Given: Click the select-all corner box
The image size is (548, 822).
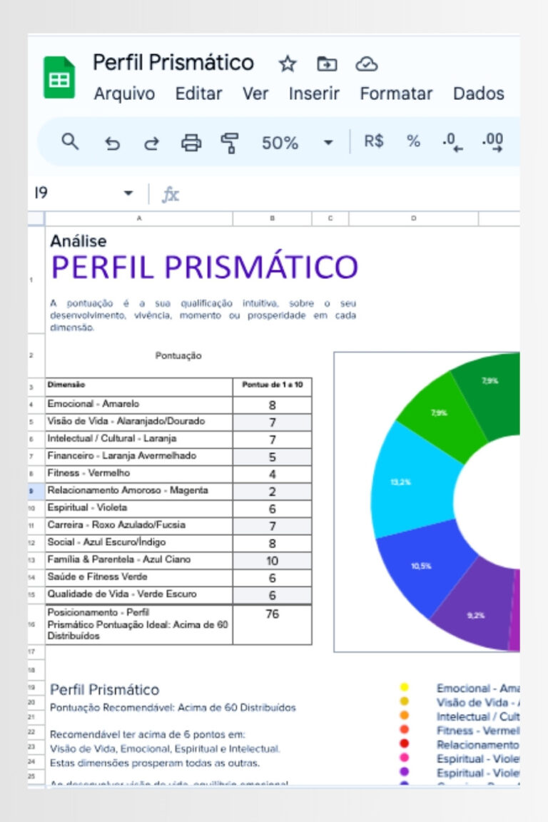Looking at the screenshot, I should coord(36,218).
